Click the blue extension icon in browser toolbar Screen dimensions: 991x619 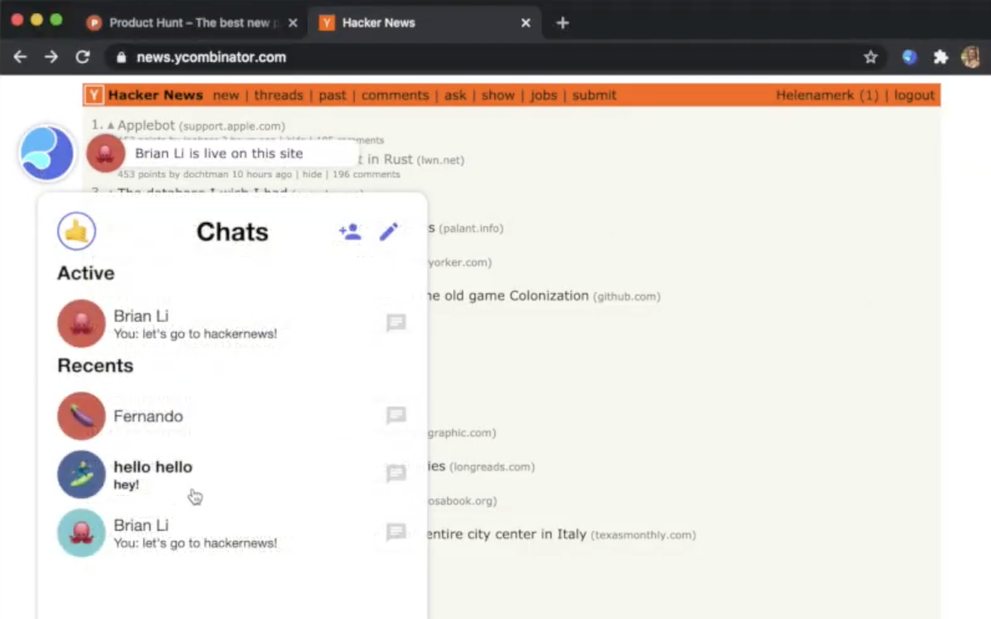(910, 57)
